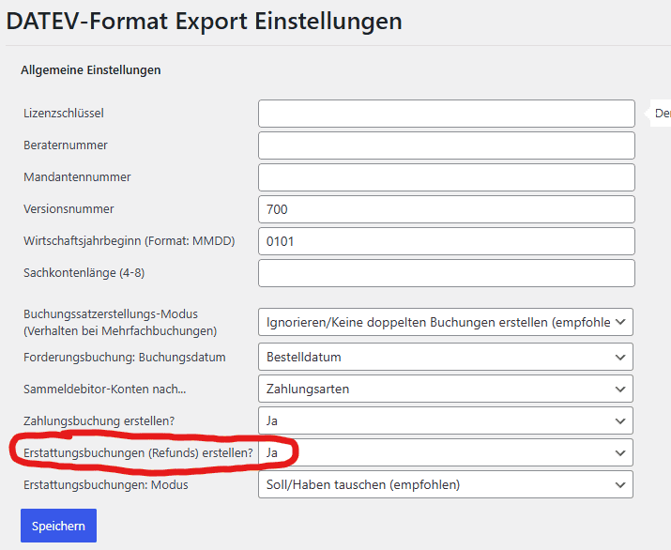Open the Zahlungsbuchung erstellen dropdown
671x550 pixels.
pos(446,420)
